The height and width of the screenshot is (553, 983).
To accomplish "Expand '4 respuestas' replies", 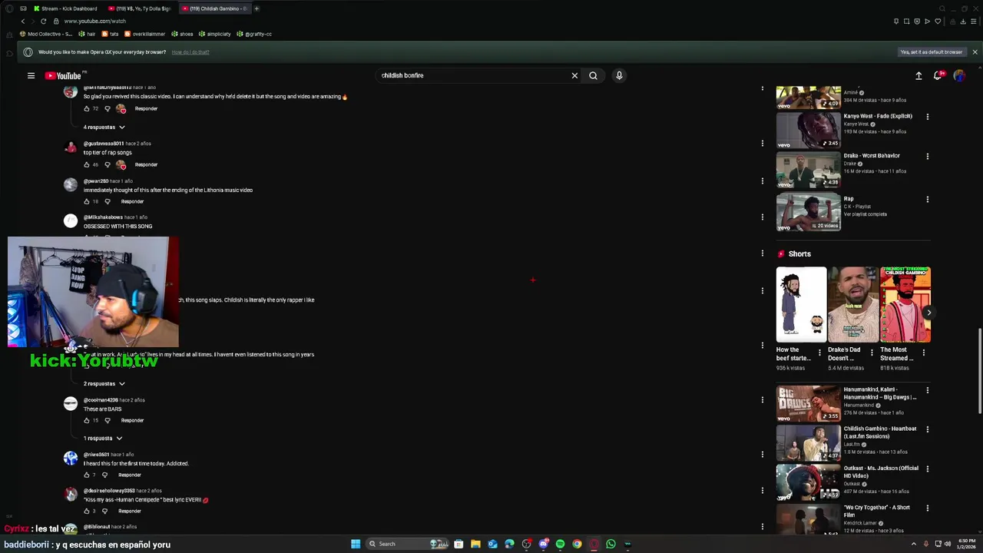I will tap(104, 127).
